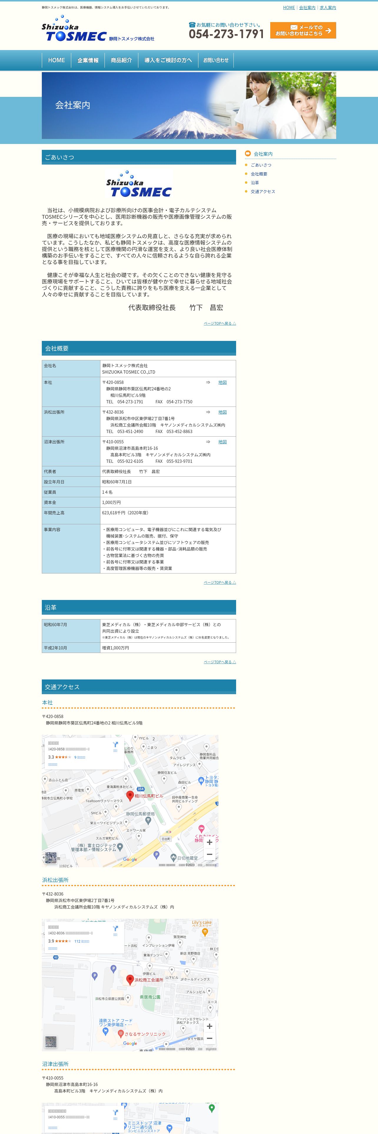The width and height of the screenshot is (378, 1134).
Task: Toggle satellite thumbnail on 浜松 map
Action: point(51,1042)
